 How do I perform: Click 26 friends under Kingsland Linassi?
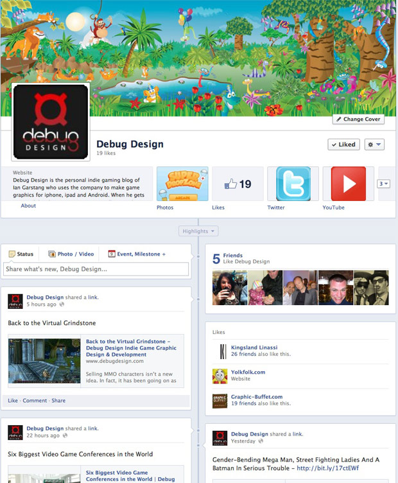244,355
